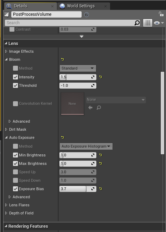Screen dimensions: 166x232
Task: Click the Exposure Bias 3.7 slider field
Action: coord(78,189)
